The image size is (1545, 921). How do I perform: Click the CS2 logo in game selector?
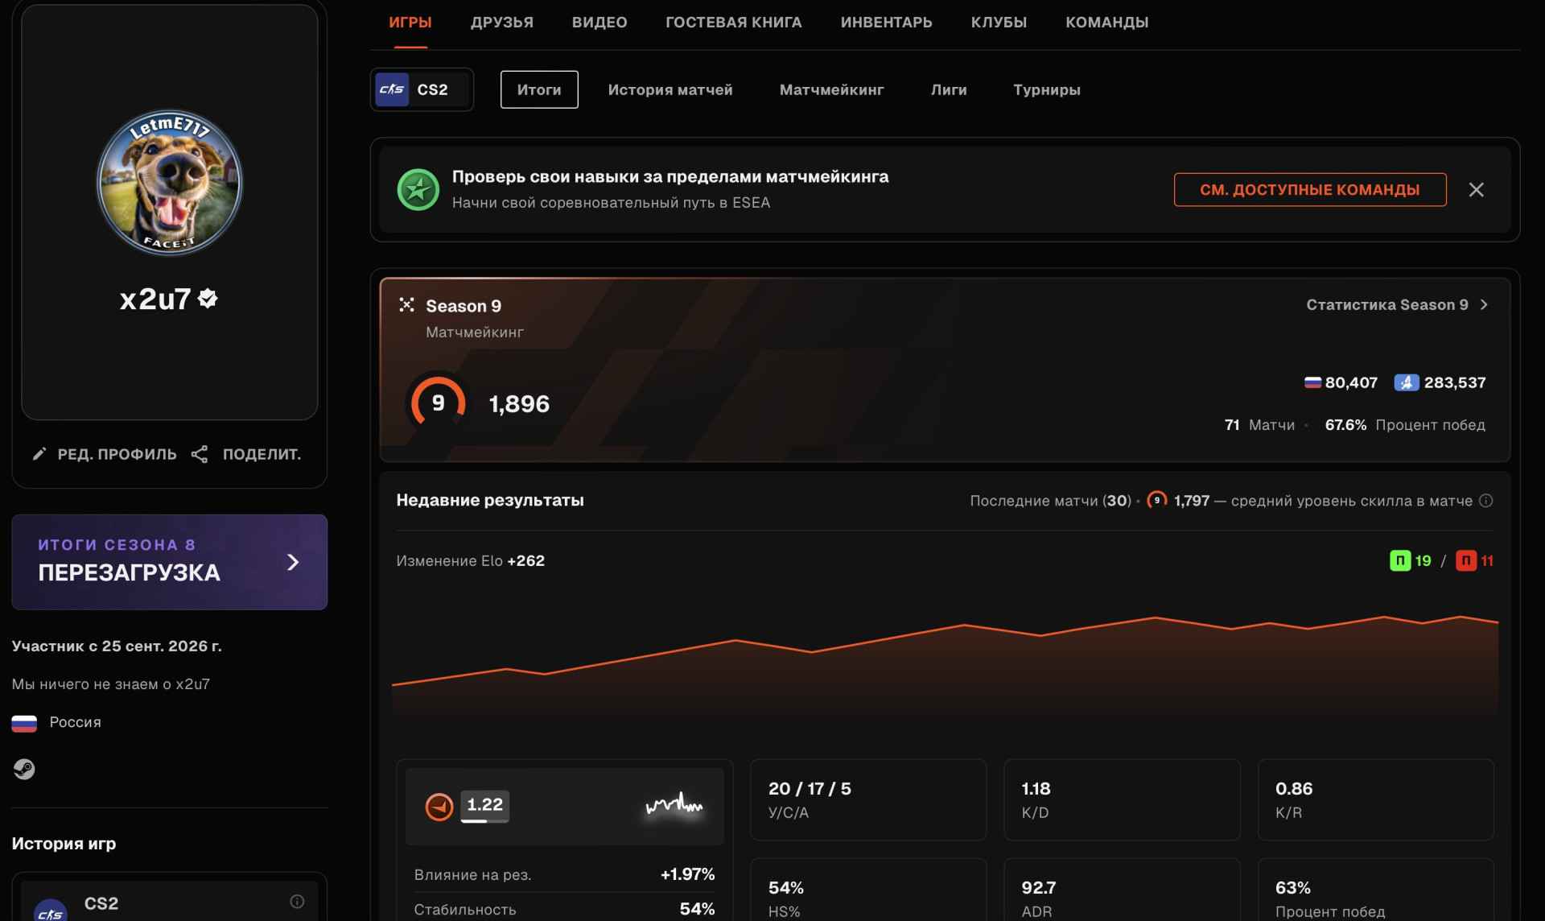tap(392, 89)
